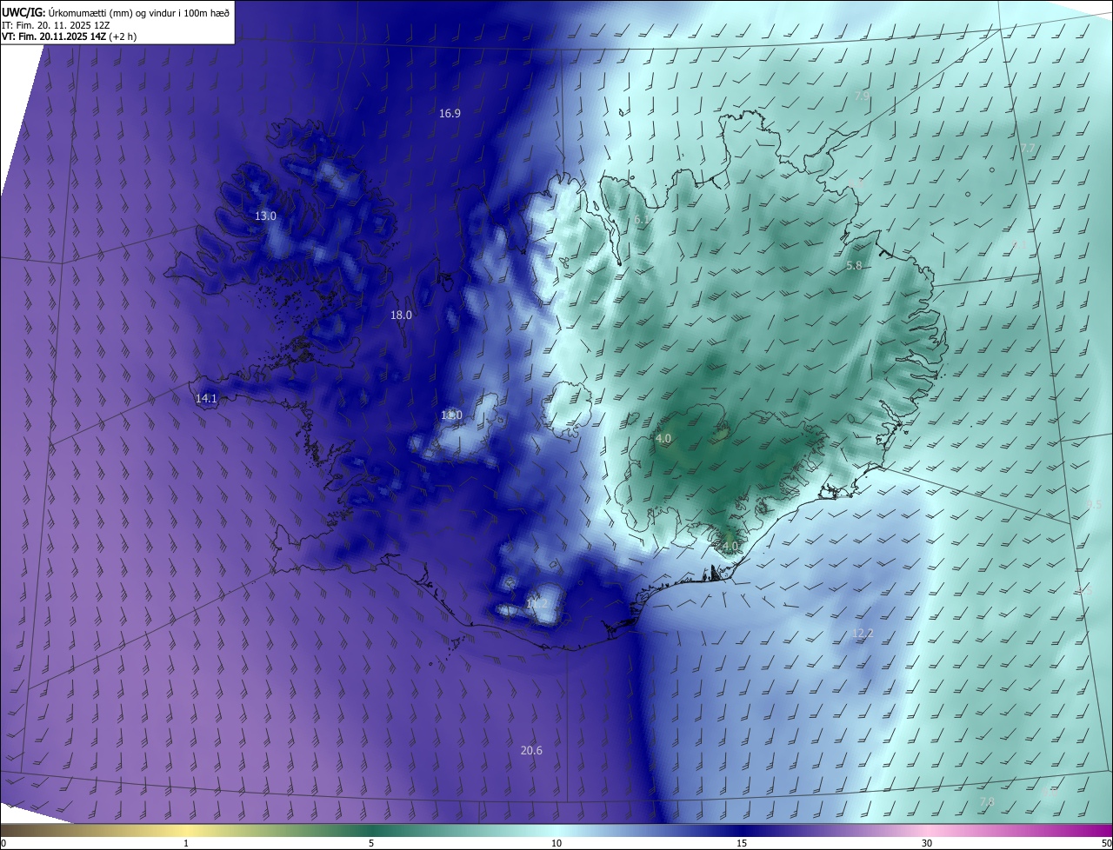Screen dimensions: 1113x850
Task: Click the 11.2 value on the map
Action: point(537,603)
